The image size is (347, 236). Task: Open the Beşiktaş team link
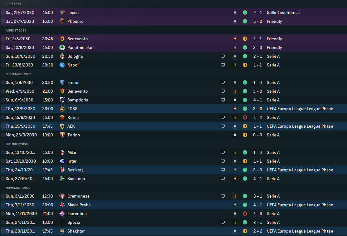(x=75, y=170)
